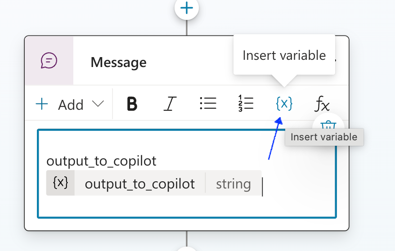The image size is (395, 251).
Task: Click the Add plus icon in toolbar
Action: coord(42,104)
